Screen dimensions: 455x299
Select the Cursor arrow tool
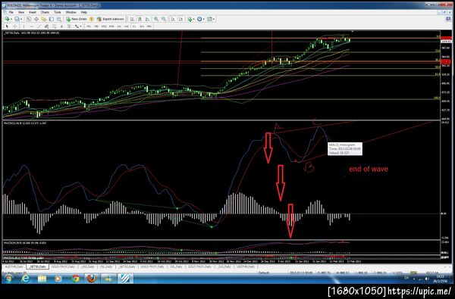(8, 26)
